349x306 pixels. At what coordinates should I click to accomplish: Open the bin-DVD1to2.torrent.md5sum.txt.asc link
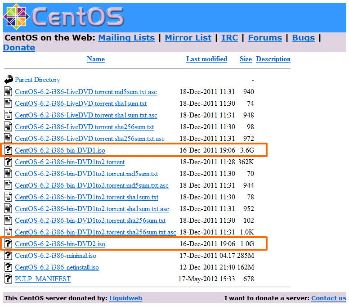point(92,185)
